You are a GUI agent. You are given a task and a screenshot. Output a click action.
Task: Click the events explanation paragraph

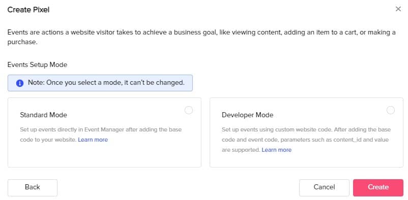click(201, 37)
